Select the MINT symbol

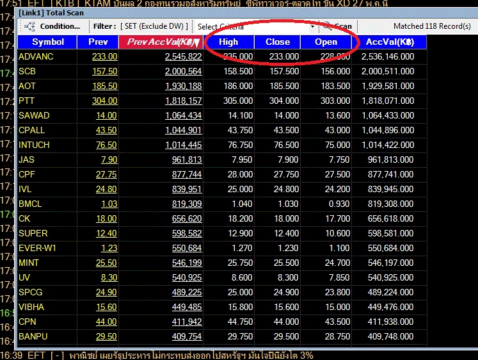tap(28, 263)
